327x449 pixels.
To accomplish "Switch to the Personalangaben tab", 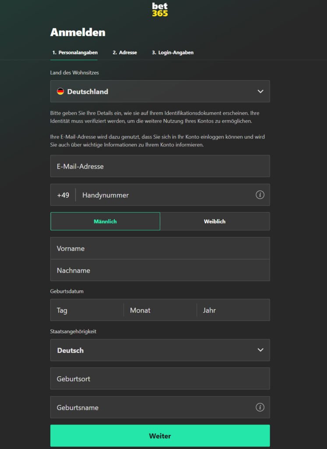I will (74, 53).
